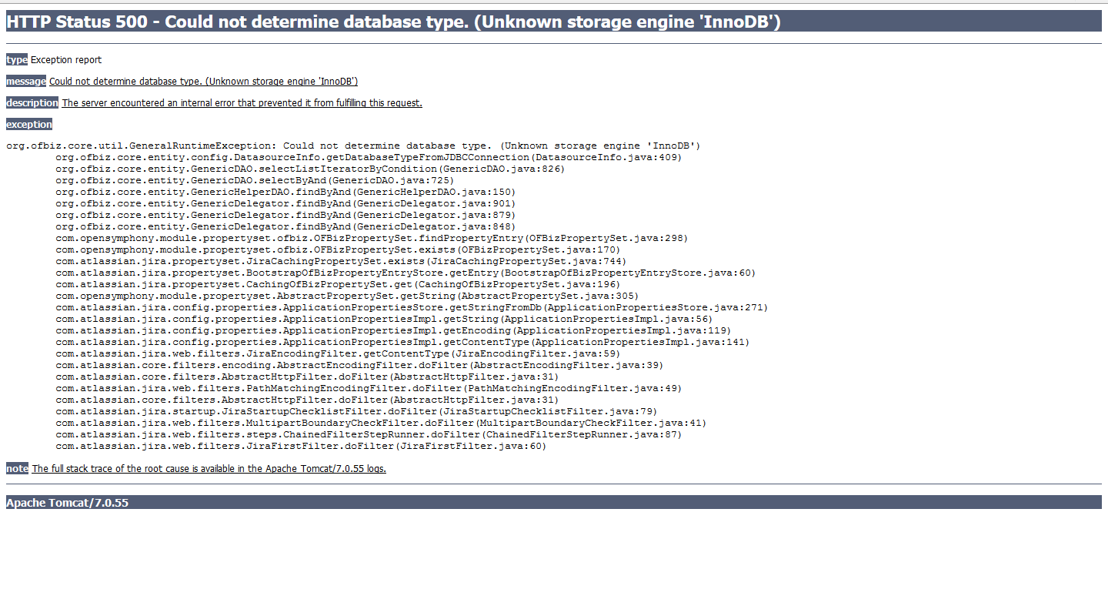The width and height of the screenshot is (1108, 606).
Task: Click the GenericDelegator.java:879 trace line
Action: (x=285, y=215)
